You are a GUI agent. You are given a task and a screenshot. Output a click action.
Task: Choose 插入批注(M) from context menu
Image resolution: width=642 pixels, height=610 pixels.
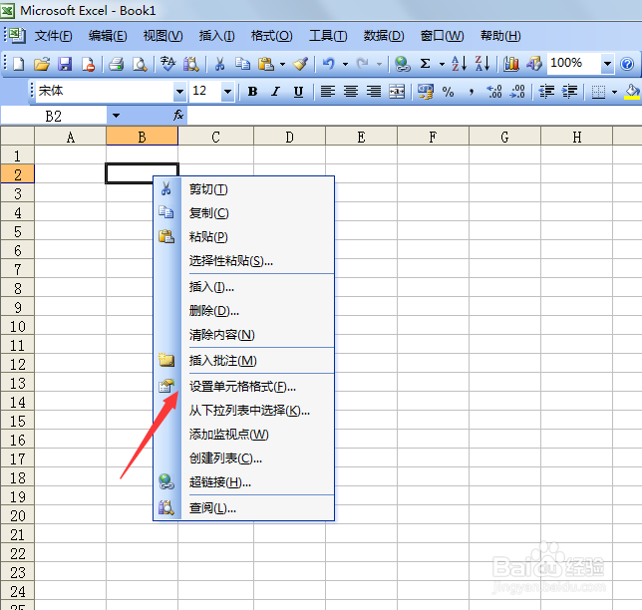click(244, 361)
